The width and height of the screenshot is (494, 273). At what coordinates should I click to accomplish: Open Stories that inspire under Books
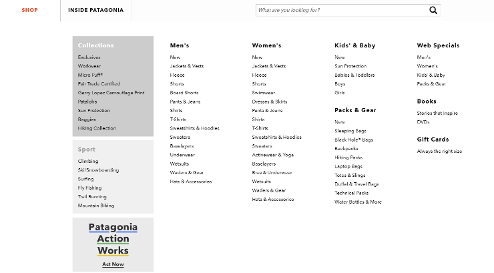click(437, 113)
